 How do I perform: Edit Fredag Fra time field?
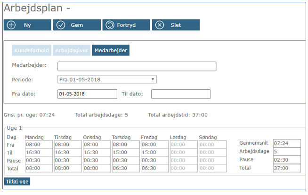[x=155, y=145]
